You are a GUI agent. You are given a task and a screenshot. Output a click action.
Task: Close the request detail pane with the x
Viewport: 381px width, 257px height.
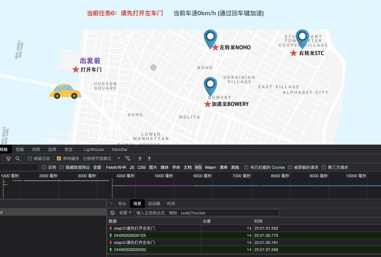111,204
